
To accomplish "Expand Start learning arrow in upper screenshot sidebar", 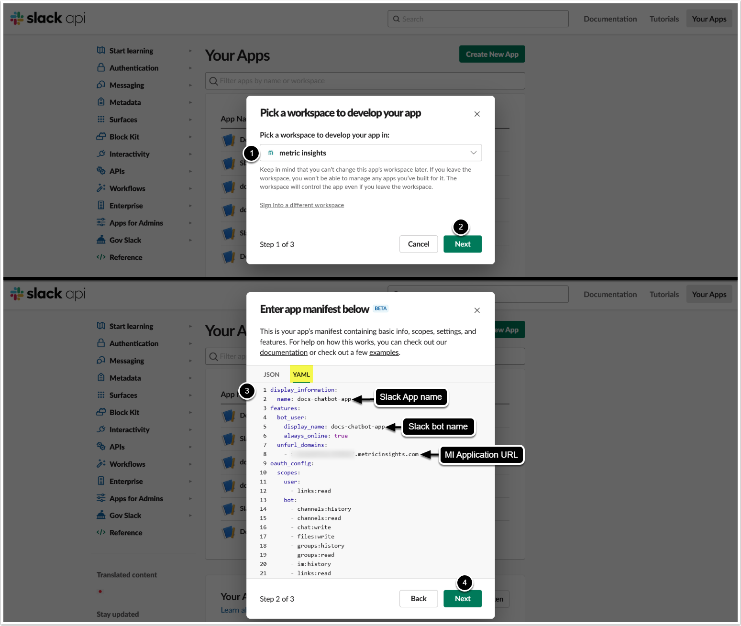I will pyautogui.click(x=190, y=51).
